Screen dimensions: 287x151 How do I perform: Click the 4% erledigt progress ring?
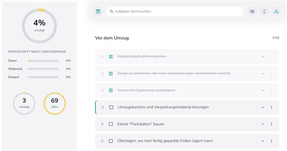[x=39, y=26]
